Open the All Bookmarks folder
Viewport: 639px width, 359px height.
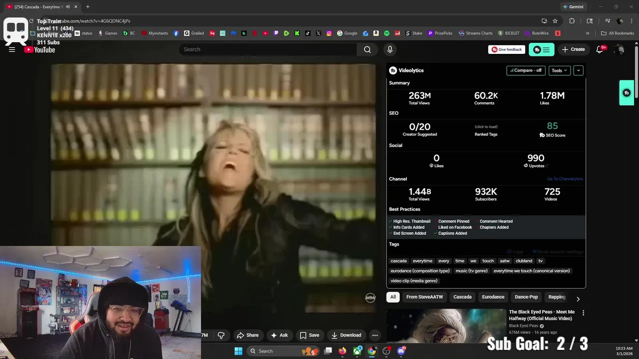(618, 33)
